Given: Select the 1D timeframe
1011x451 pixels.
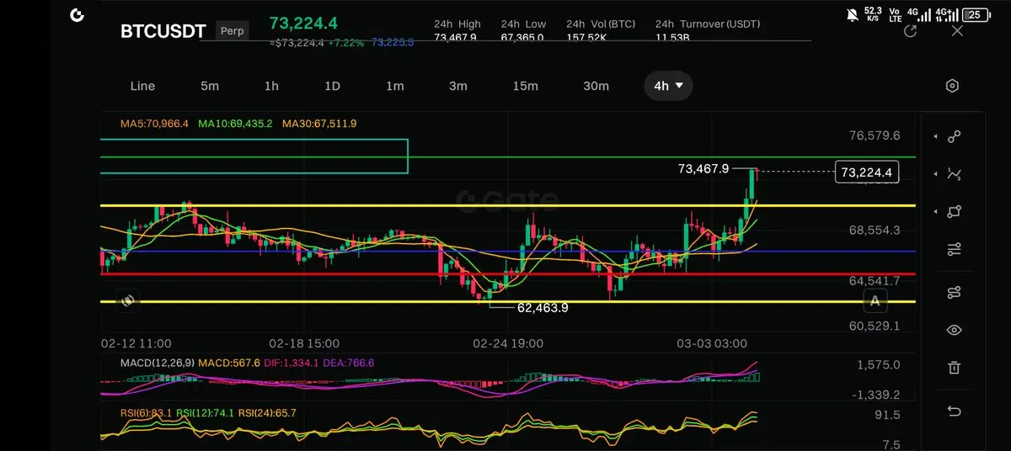Looking at the screenshot, I should point(332,86).
